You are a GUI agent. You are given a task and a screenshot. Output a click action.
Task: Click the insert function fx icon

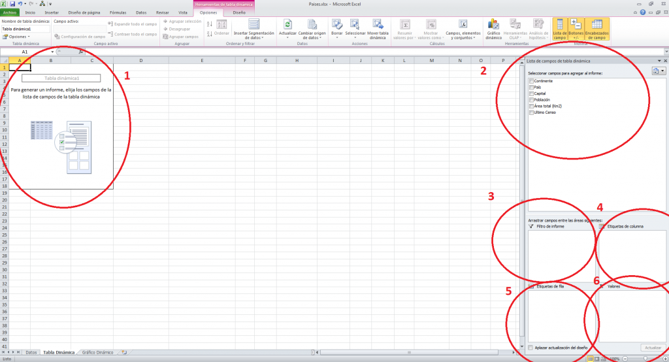point(80,52)
